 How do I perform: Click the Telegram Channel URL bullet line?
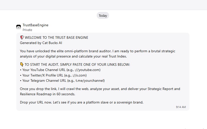[62, 80]
